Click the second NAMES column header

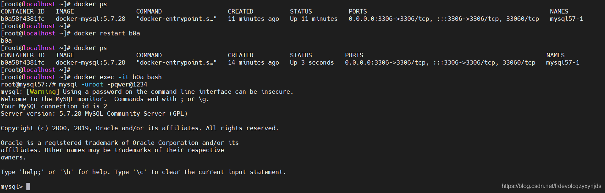point(556,55)
